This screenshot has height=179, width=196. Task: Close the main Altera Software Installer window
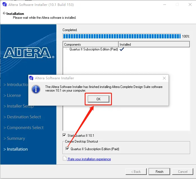tap(190, 4)
